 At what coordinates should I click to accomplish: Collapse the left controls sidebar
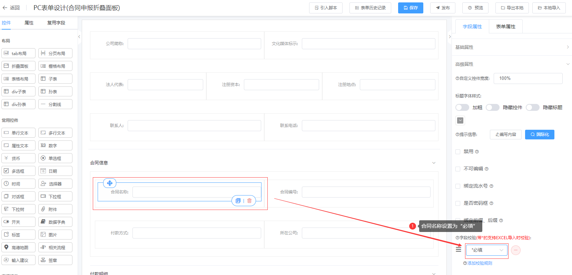point(79,36)
